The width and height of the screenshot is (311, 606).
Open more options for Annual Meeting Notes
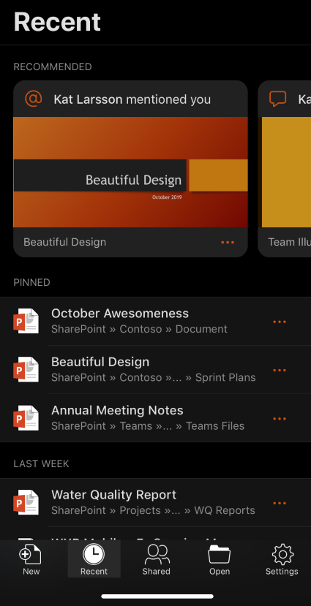pyautogui.click(x=280, y=419)
